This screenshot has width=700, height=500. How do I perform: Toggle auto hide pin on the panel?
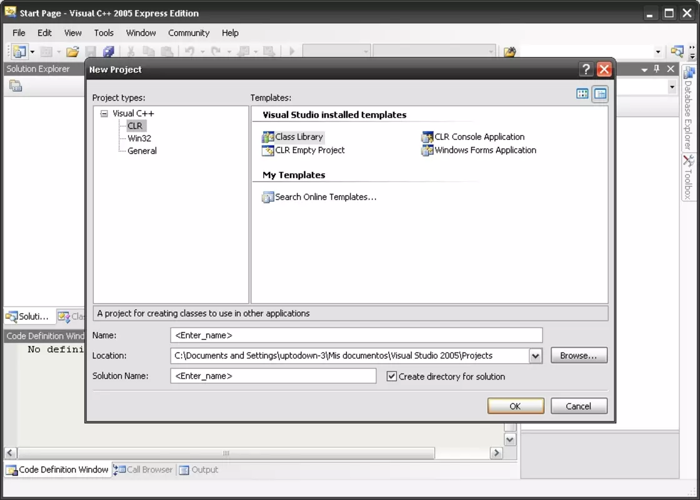tap(657, 69)
